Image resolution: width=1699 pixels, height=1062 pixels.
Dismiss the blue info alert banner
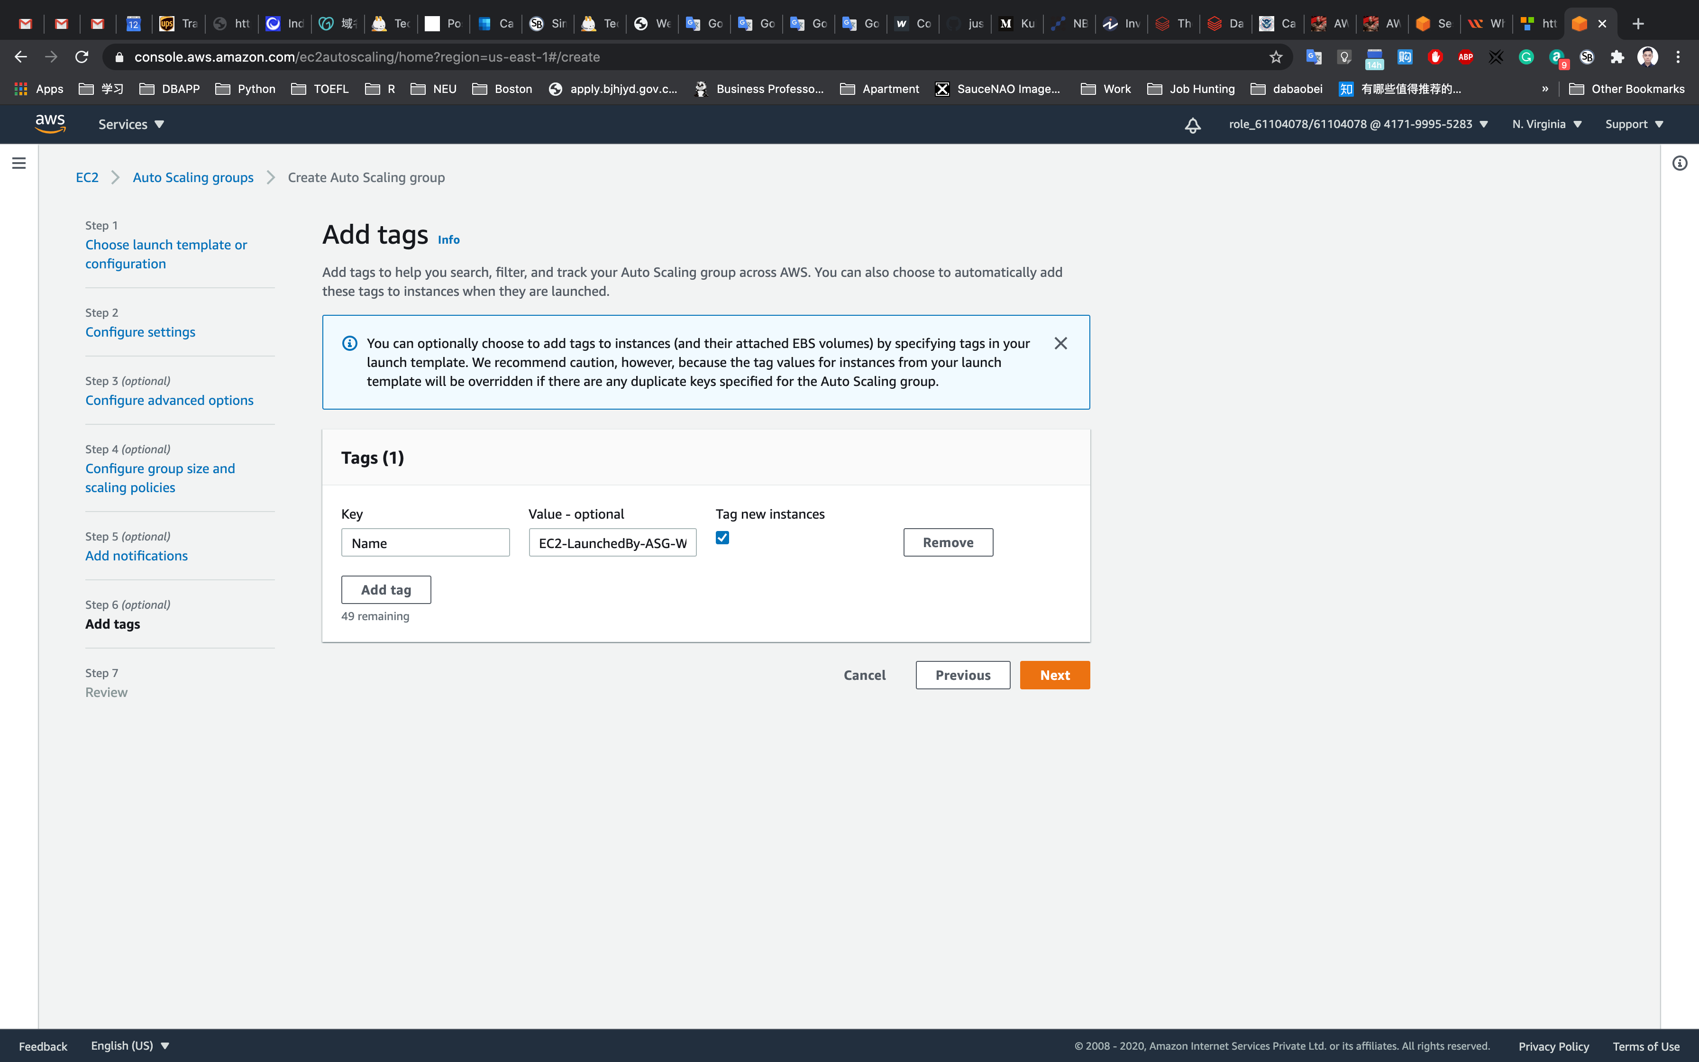pyautogui.click(x=1060, y=343)
